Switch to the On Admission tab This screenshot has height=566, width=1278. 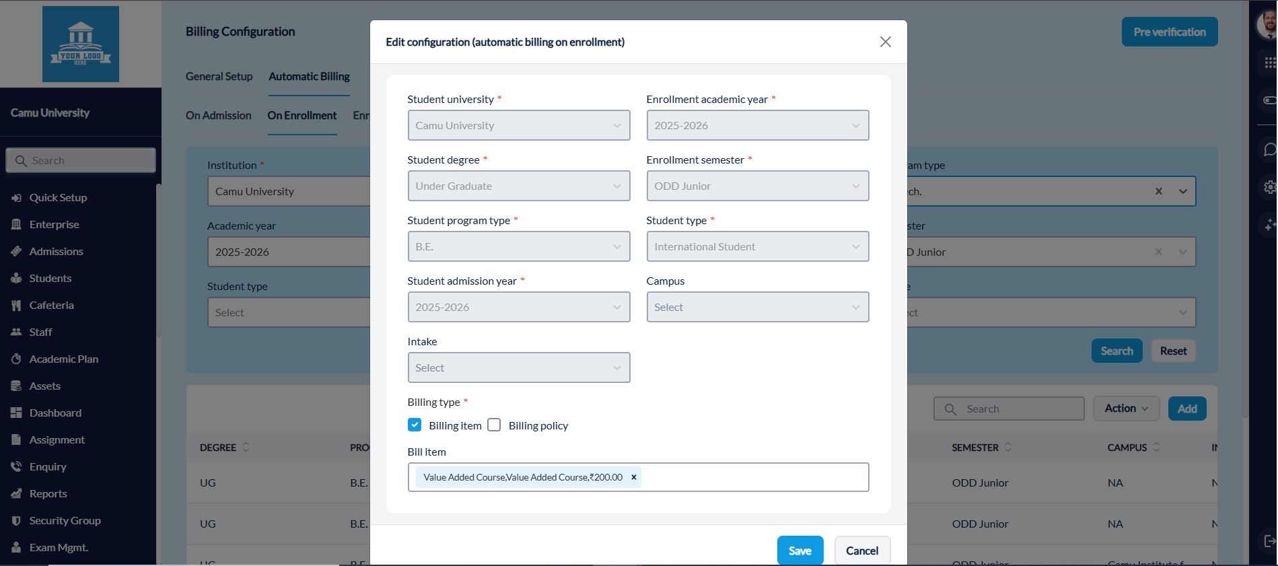[218, 116]
